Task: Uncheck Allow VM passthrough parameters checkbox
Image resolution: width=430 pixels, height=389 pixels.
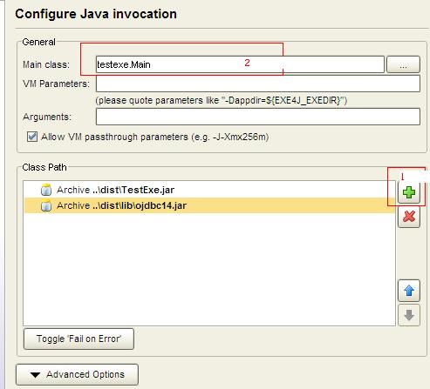Action: click(32, 137)
